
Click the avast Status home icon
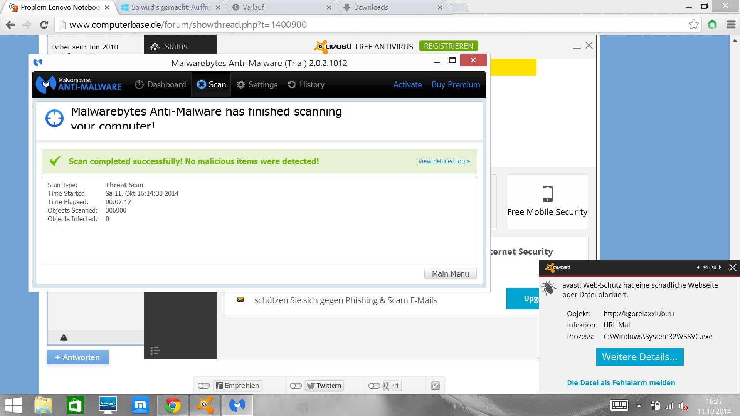(x=155, y=47)
